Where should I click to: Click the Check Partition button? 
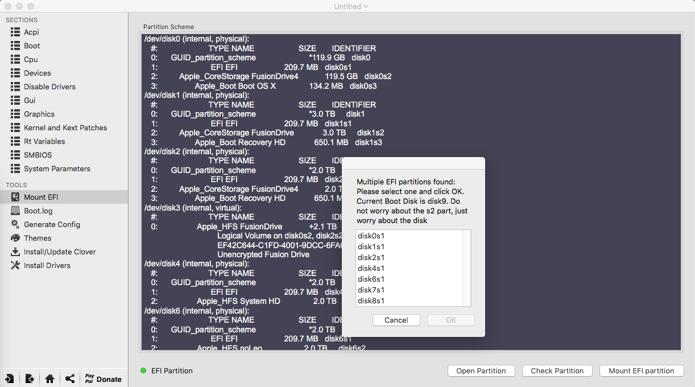tap(557, 370)
